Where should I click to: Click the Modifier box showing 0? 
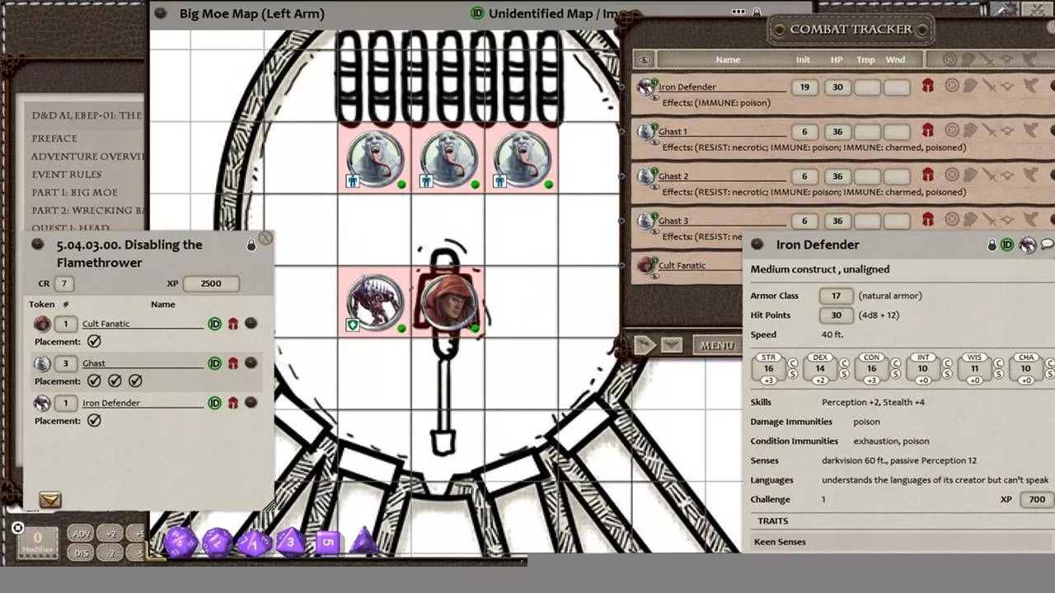coord(37,543)
